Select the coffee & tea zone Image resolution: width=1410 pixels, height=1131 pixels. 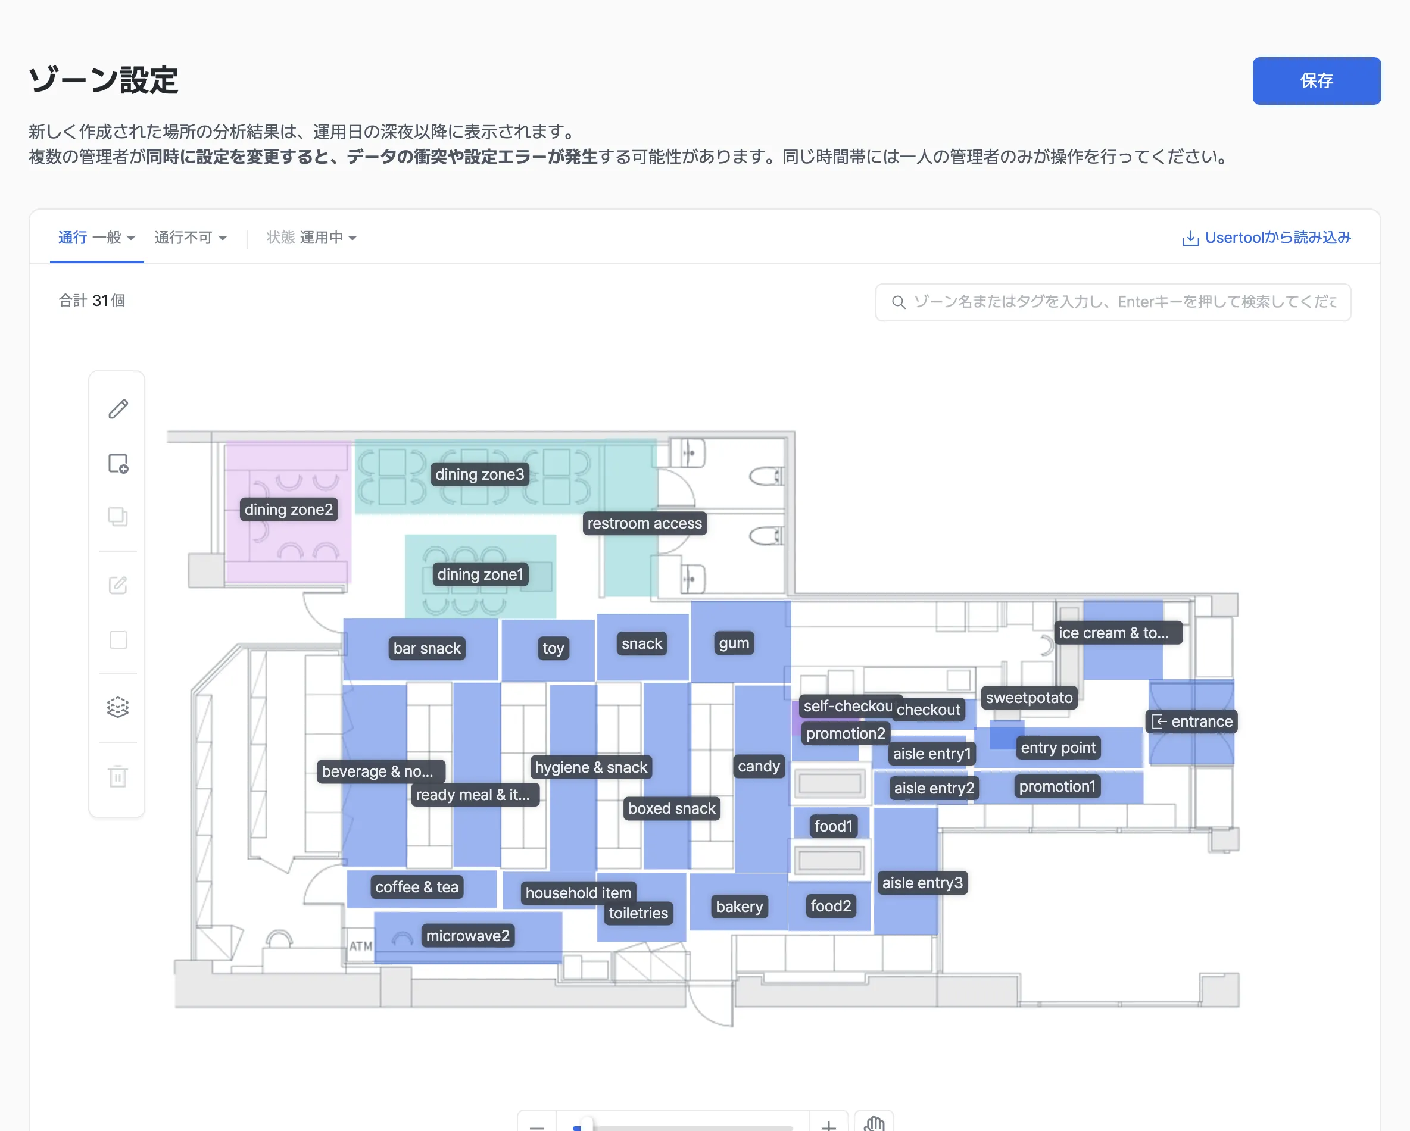[417, 886]
